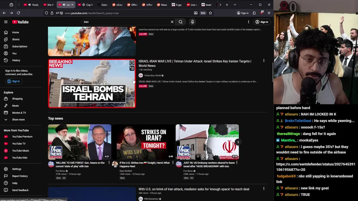Open options menu for Times Now World video
The image size is (358, 201).
(263, 61)
